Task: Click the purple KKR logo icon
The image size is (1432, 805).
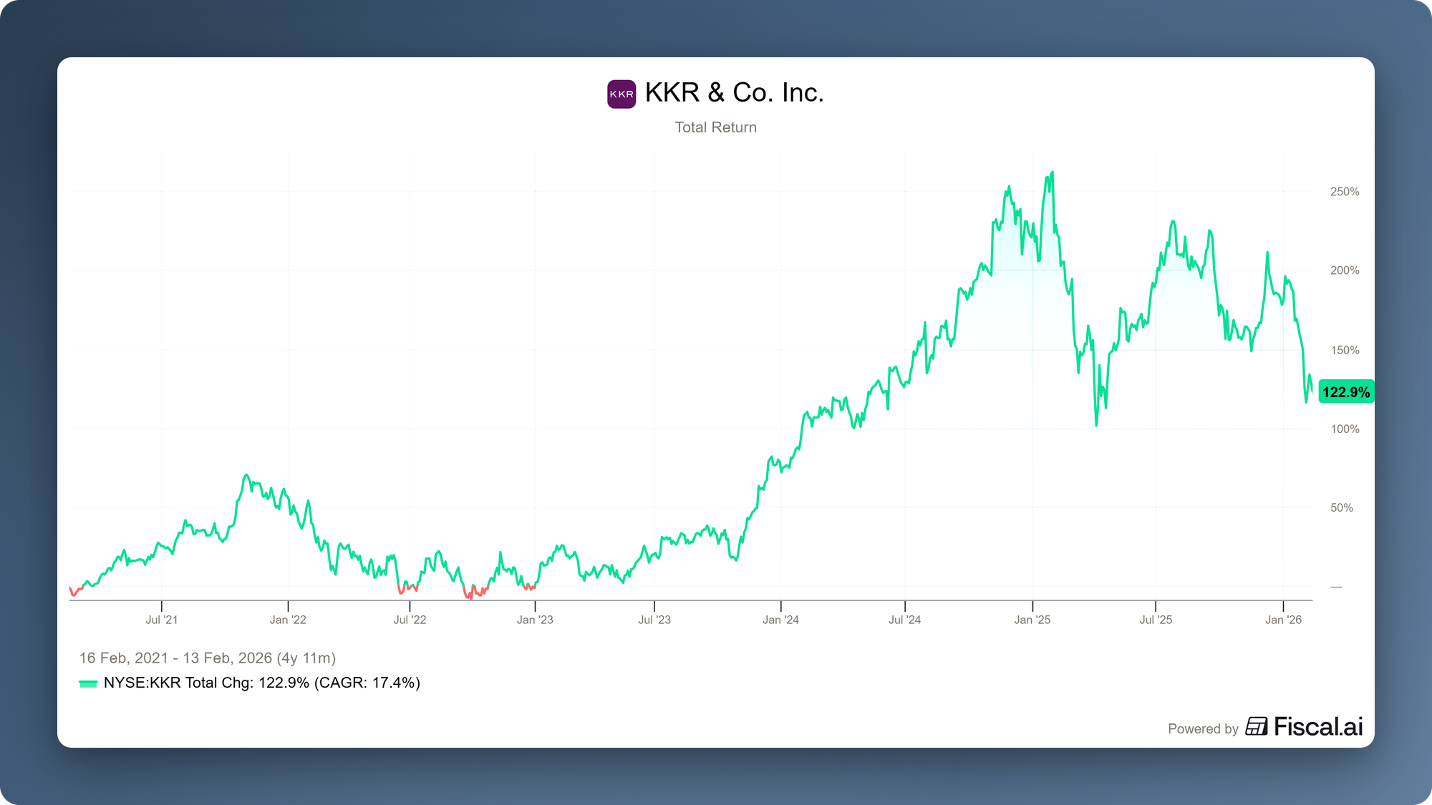Action: [621, 94]
